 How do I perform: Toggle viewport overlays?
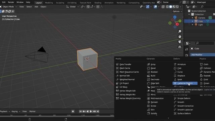155,7
